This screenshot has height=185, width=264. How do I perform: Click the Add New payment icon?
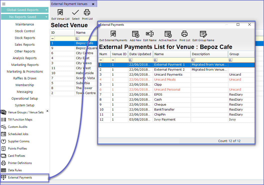coord(135,34)
